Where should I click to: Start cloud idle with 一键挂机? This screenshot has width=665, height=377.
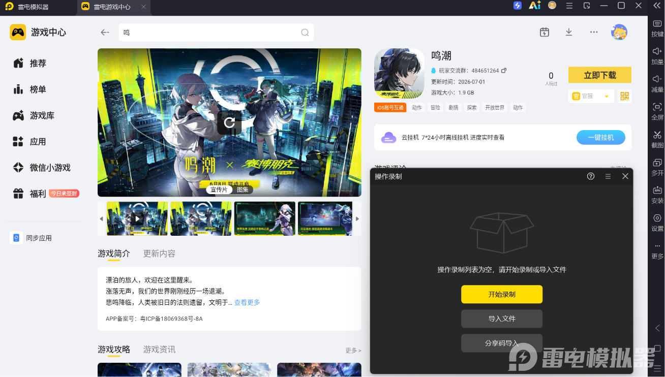pyautogui.click(x=601, y=138)
